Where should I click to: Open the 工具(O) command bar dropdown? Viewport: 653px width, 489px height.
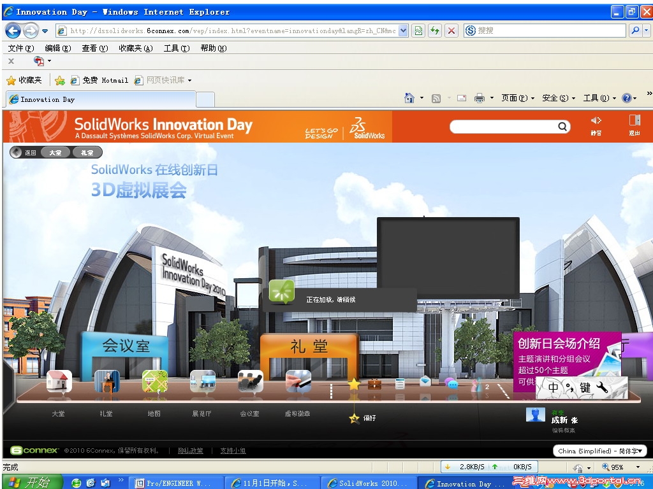(x=599, y=98)
